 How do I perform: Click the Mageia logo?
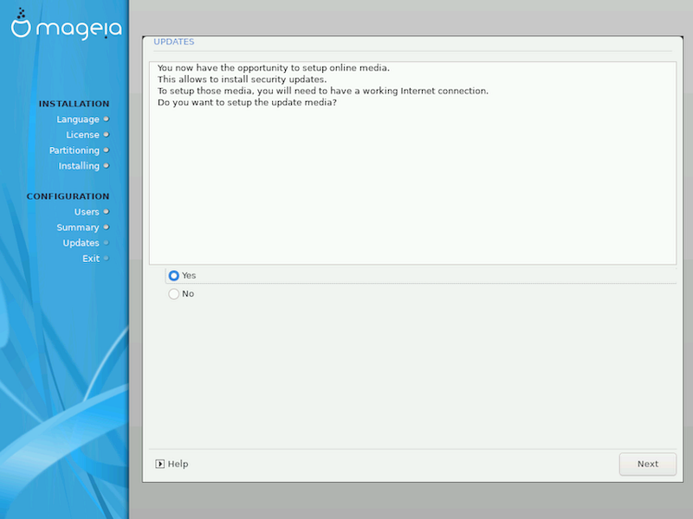67,25
